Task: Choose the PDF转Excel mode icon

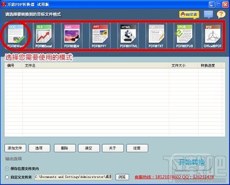Action: pyautogui.click(x=44, y=36)
